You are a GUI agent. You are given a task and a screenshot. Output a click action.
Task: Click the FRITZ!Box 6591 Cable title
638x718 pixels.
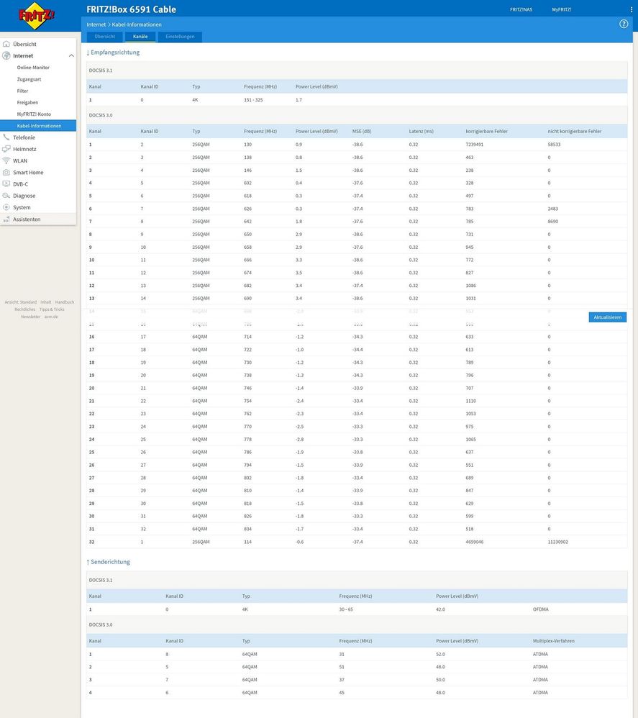click(x=132, y=9)
